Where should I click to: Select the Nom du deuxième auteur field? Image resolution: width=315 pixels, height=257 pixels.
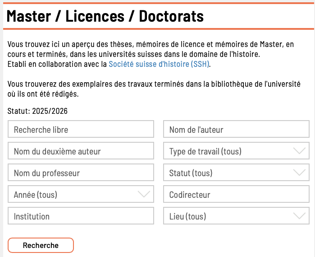[81, 151]
